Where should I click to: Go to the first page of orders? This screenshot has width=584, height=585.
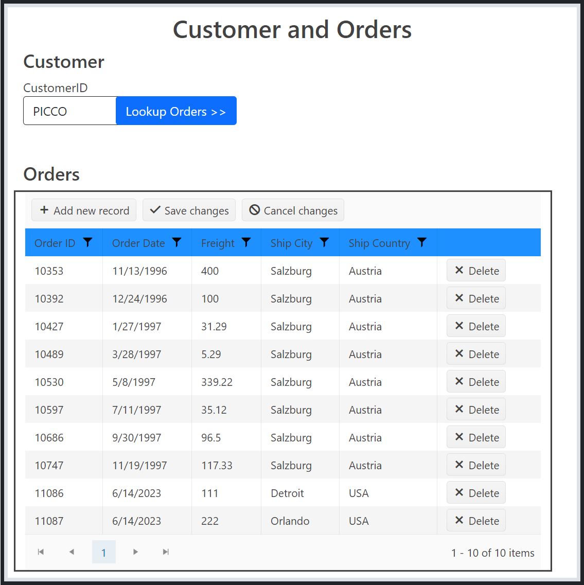pos(41,552)
